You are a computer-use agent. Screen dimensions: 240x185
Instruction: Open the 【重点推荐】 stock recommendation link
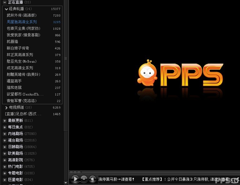pyautogui.click(x=186, y=179)
